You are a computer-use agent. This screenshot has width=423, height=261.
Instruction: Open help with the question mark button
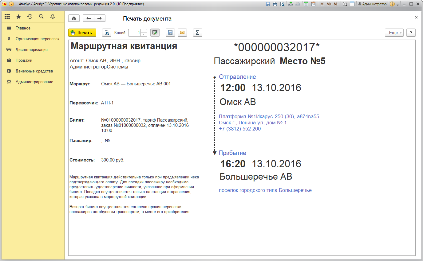pyautogui.click(x=411, y=33)
